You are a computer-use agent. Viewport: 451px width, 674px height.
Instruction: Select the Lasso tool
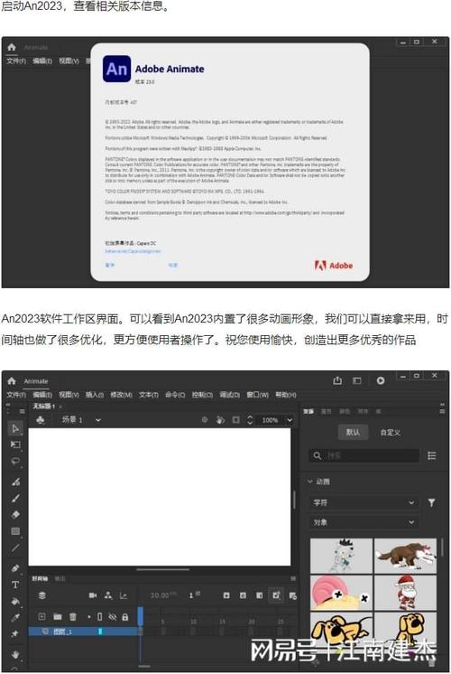pos(16,461)
